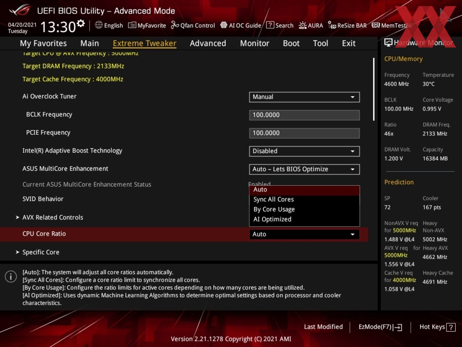
Task: Open ASUS MultiCore Enhancement dropdown
Action: (304, 169)
